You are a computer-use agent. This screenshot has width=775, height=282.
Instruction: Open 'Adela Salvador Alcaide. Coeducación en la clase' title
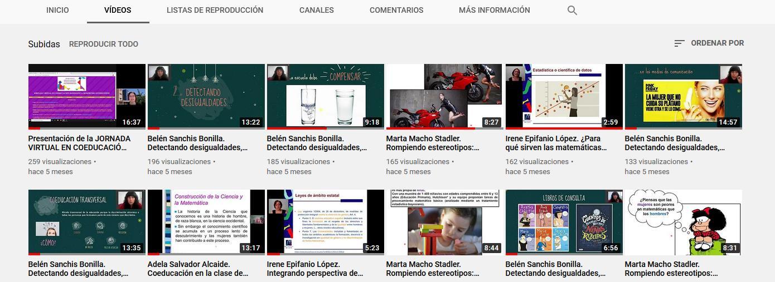coord(198,269)
